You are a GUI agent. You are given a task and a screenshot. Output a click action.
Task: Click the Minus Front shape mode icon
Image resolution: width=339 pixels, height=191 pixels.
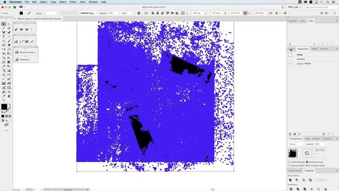[x=297, y=180]
